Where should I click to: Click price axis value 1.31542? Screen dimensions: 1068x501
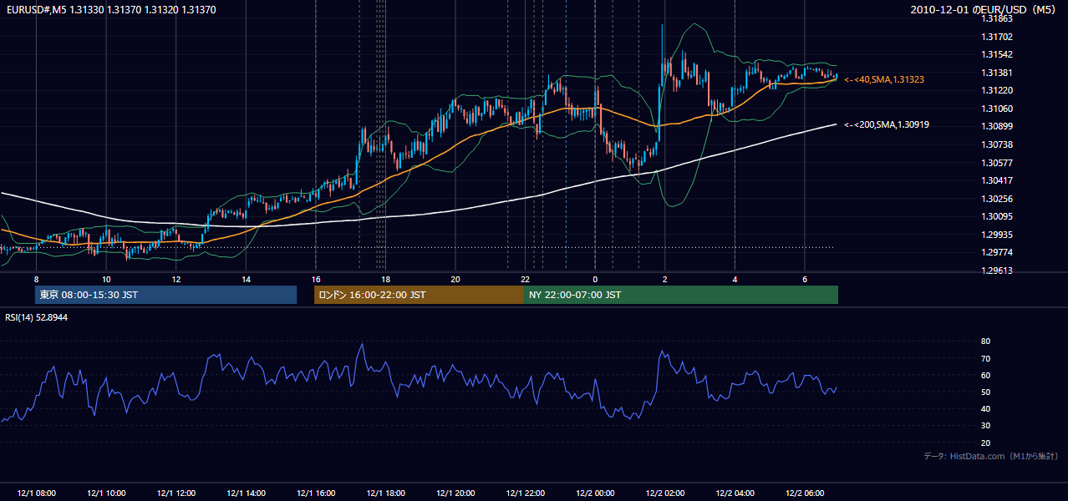[x=997, y=54]
